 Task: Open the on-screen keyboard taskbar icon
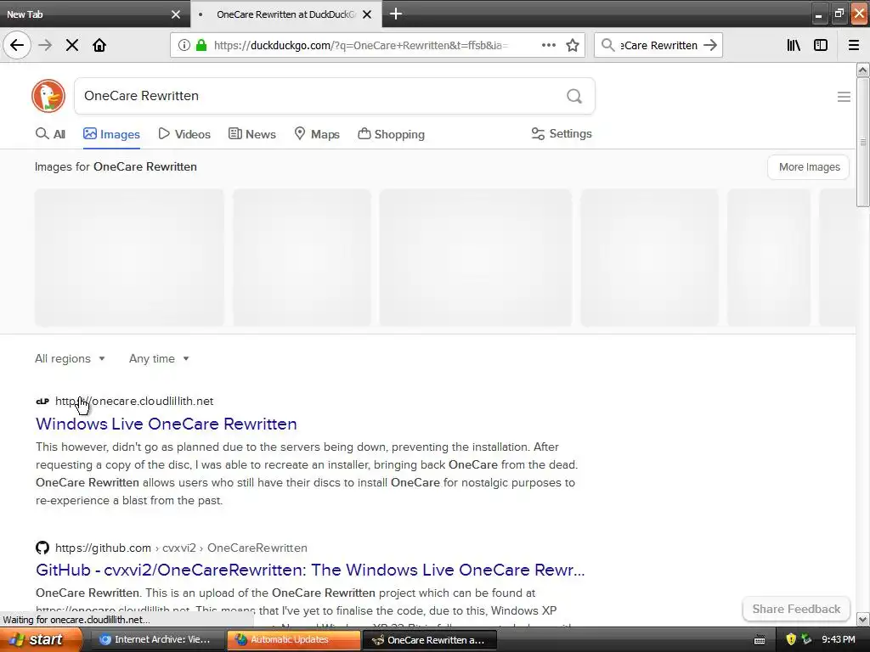(760, 640)
